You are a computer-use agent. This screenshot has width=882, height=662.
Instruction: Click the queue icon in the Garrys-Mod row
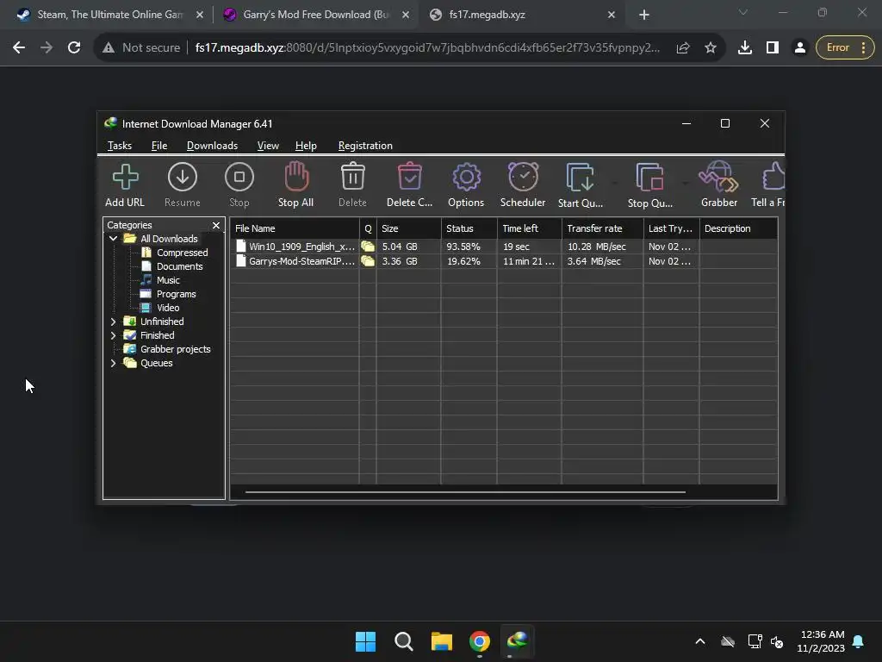click(x=368, y=261)
